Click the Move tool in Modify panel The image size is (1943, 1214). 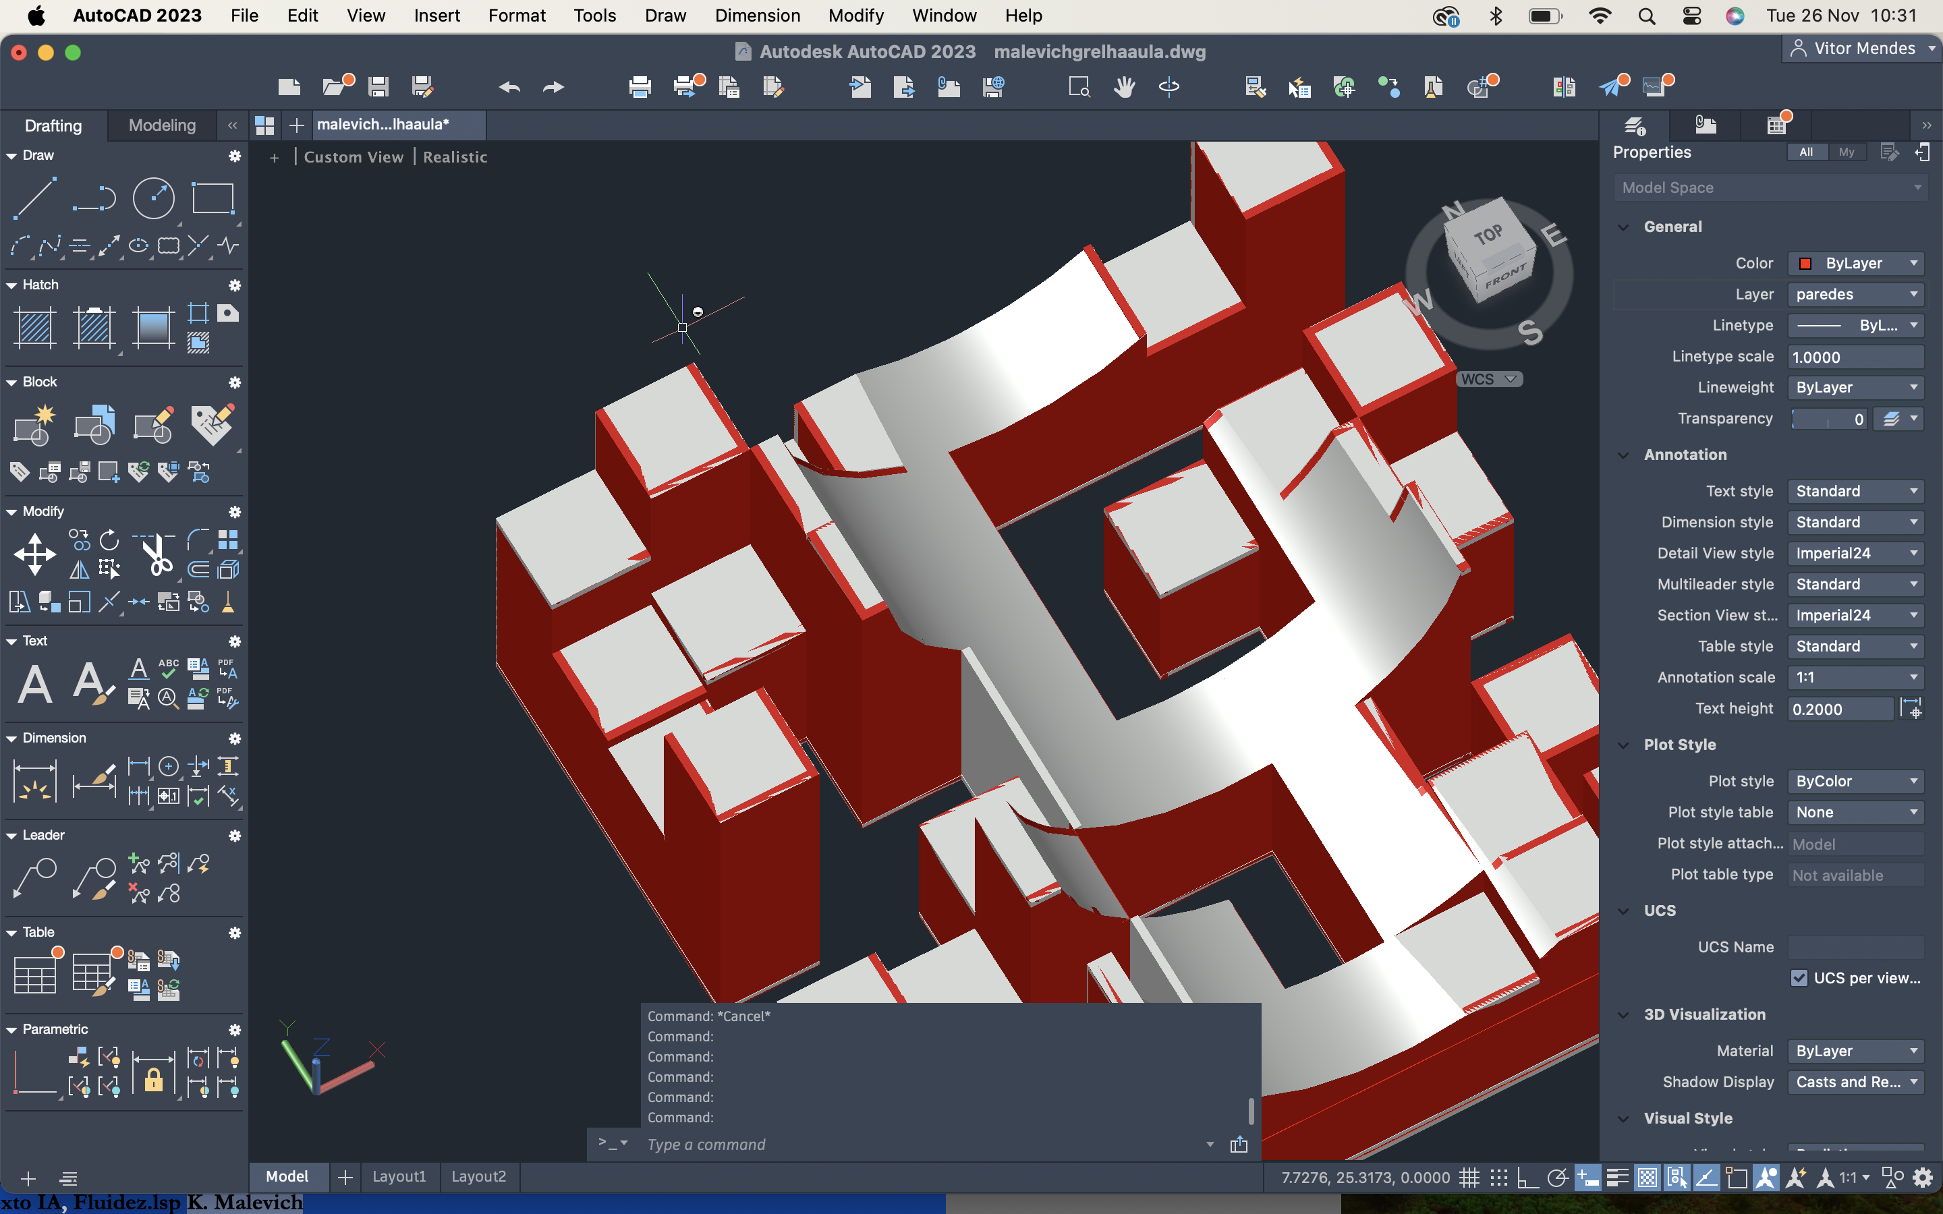[x=34, y=554]
